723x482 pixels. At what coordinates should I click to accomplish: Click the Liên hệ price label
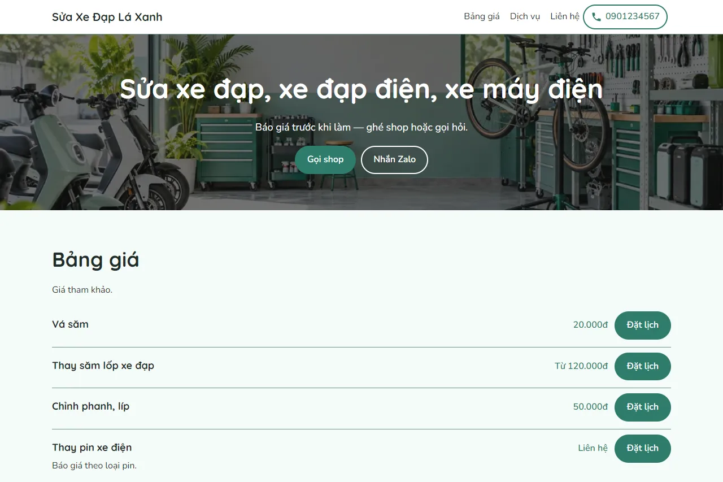tap(593, 448)
